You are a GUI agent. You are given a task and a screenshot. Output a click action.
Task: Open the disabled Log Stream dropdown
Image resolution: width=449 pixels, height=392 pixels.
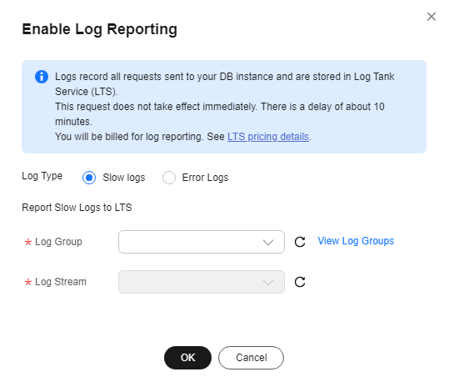(x=202, y=282)
